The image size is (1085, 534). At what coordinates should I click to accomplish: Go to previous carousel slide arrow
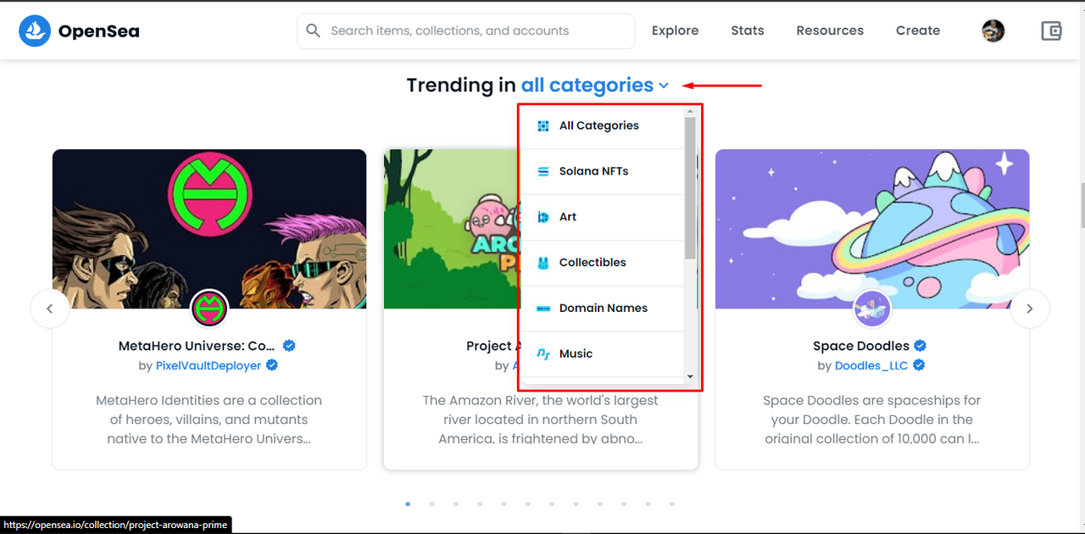click(50, 309)
